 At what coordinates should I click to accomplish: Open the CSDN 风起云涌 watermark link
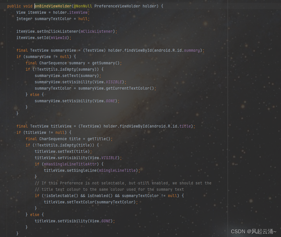tap(254, 231)
